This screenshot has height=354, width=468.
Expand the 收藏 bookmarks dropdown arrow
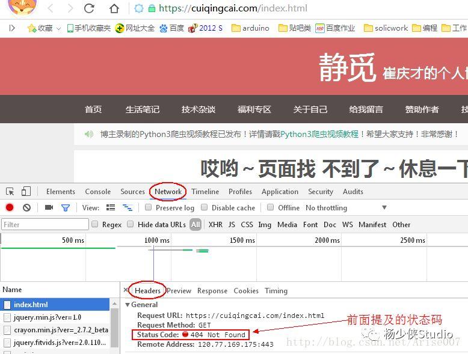(x=59, y=29)
